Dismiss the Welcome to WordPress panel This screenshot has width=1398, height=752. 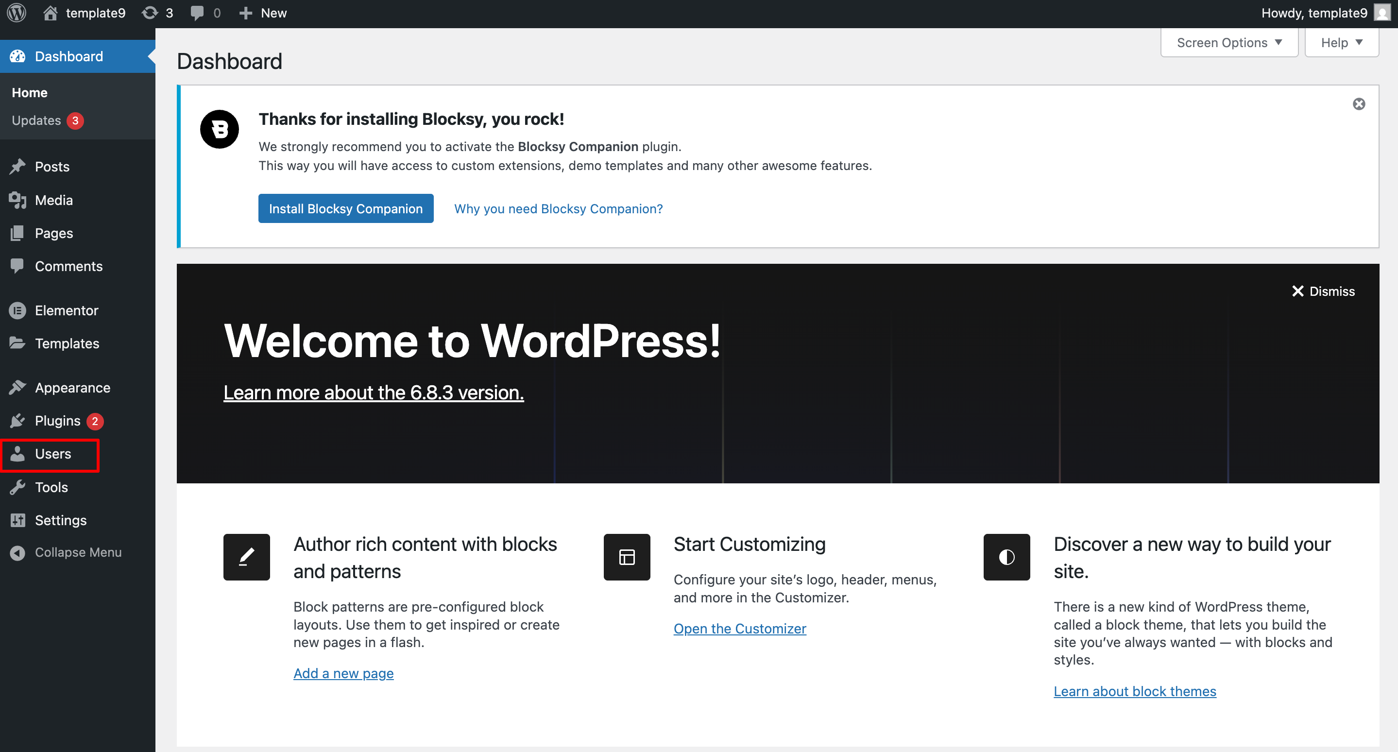pyautogui.click(x=1323, y=291)
